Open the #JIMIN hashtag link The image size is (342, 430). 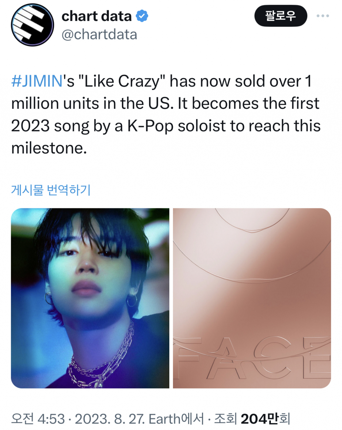pos(37,81)
